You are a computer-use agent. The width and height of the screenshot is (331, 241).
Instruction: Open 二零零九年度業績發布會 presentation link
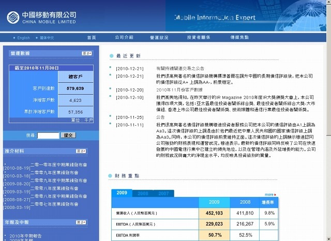point(54,173)
